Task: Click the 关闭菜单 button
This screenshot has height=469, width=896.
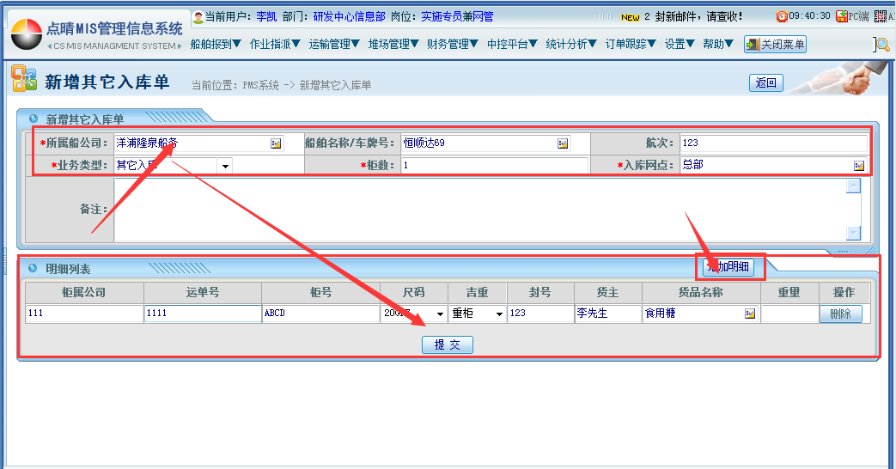Action: [775, 45]
